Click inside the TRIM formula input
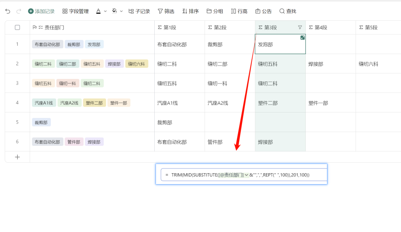The width and height of the screenshot is (401, 232). (x=244, y=175)
